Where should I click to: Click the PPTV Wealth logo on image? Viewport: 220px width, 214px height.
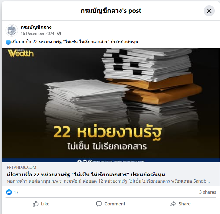point(21,53)
